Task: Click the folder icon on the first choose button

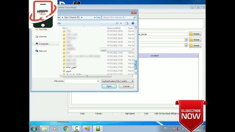Action: click(191, 34)
